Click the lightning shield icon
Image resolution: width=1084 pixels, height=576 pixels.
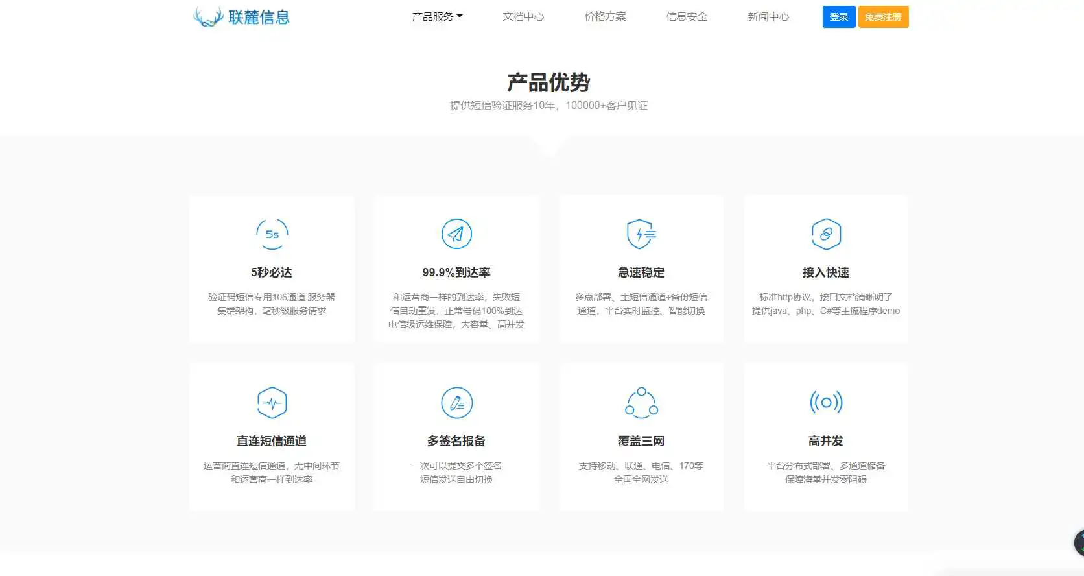tap(641, 234)
